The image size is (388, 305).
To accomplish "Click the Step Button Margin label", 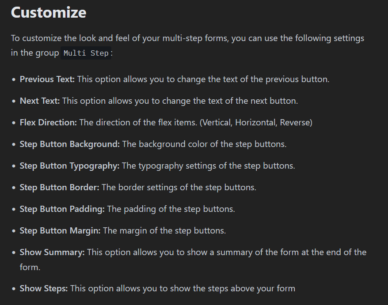I will coord(60,230).
